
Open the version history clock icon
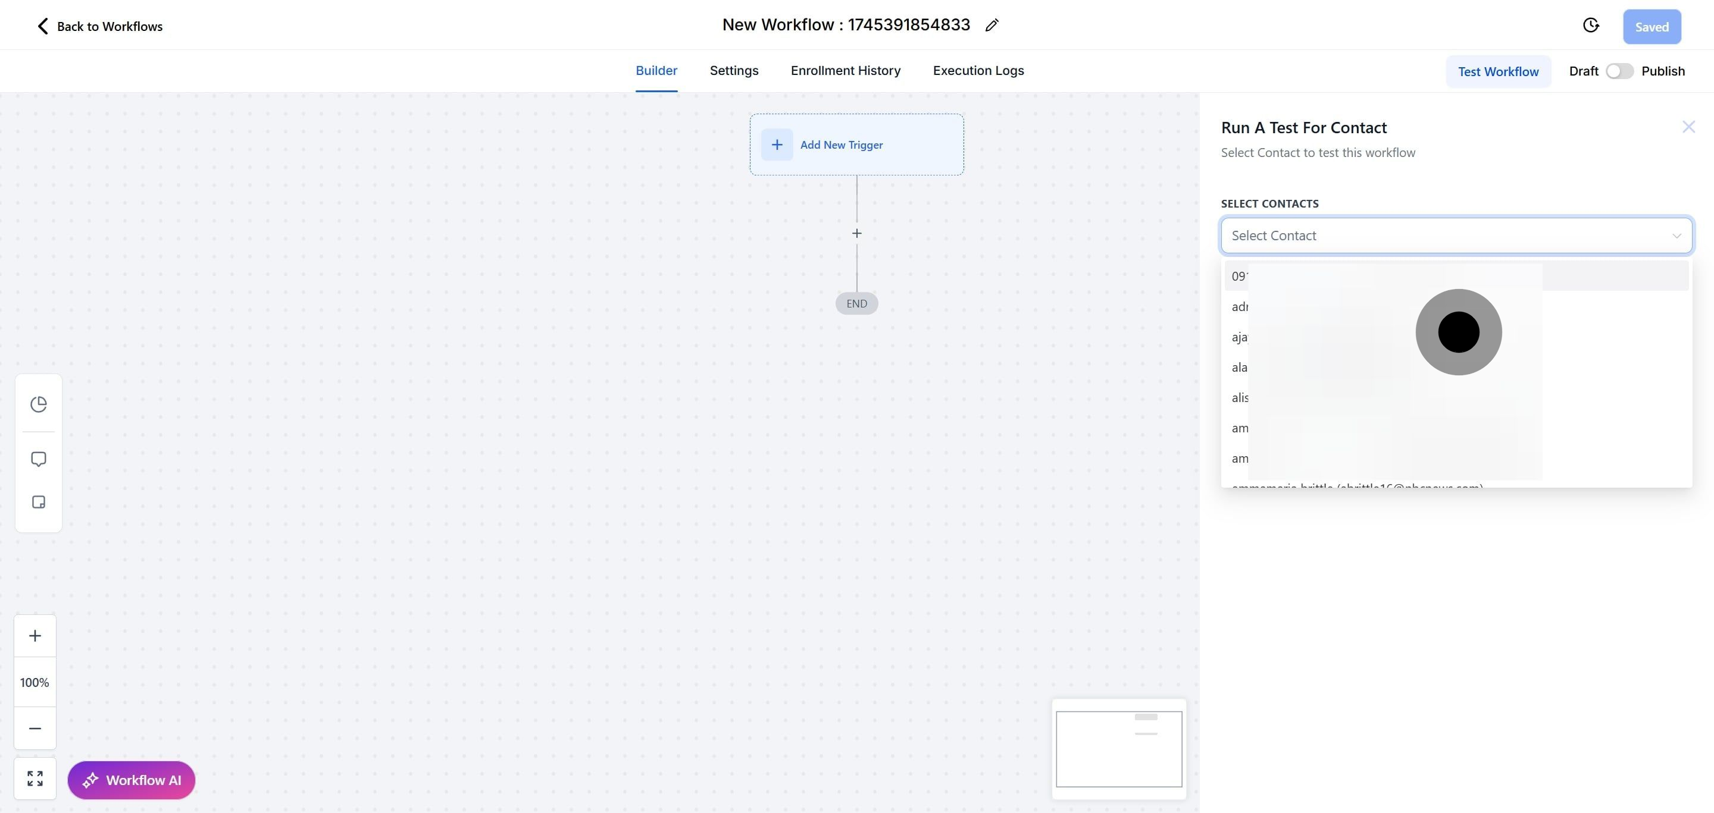point(1590,26)
